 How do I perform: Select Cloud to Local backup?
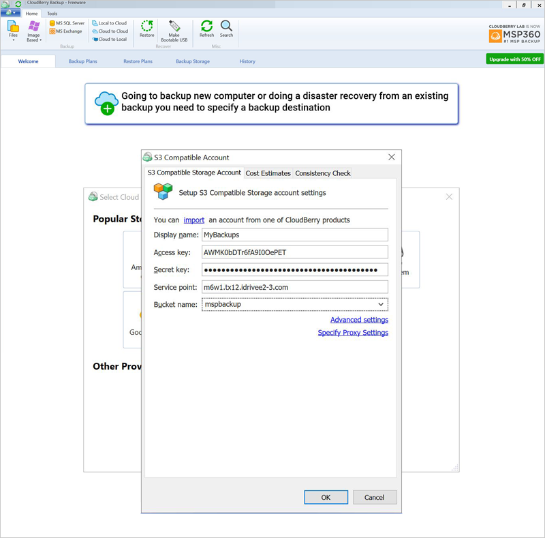point(110,40)
